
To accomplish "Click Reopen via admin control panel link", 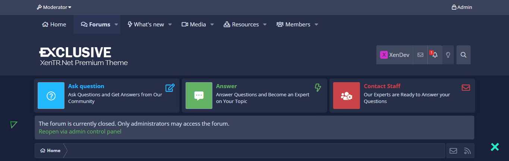I will click(80, 132).
